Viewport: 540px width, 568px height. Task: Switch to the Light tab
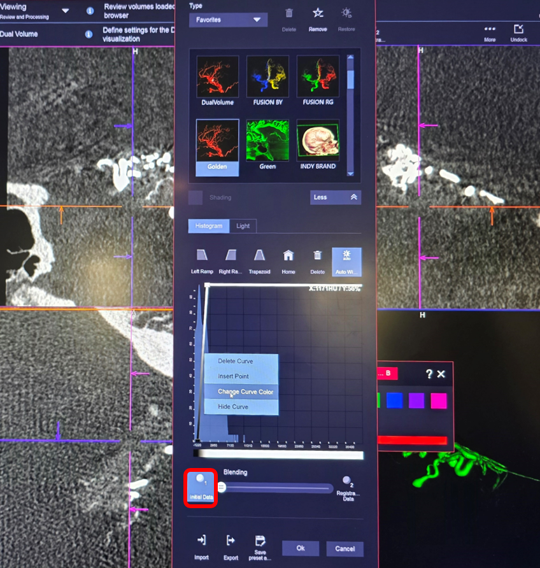coord(243,226)
